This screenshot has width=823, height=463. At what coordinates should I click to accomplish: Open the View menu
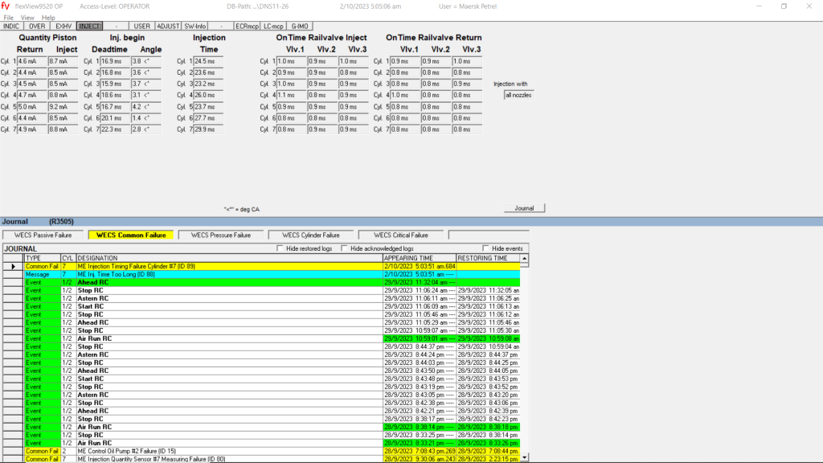(27, 17)
